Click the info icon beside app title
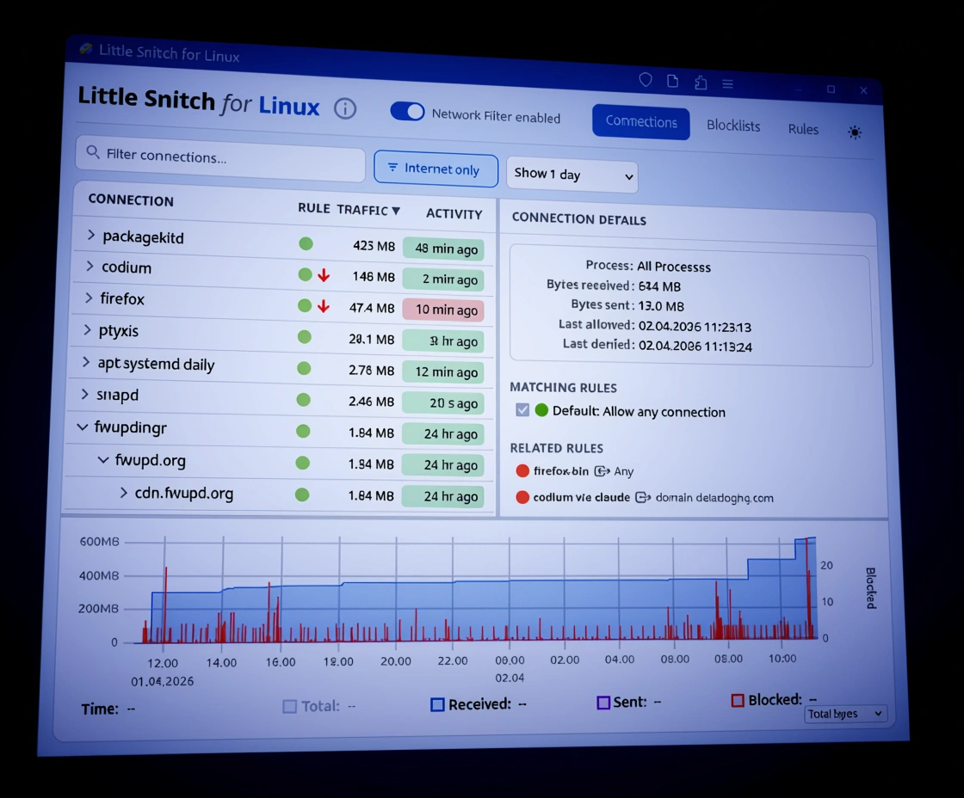Screen dimensions: 964x798 [345, 108]
